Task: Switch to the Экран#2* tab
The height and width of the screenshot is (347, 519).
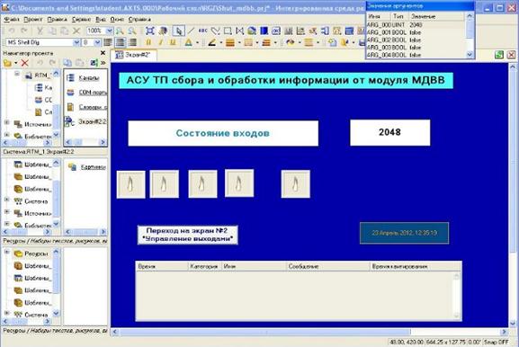Action: pos(133,55)
